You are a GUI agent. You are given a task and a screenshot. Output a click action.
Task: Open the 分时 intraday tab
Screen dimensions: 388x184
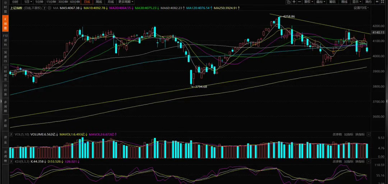click(15, 2)
